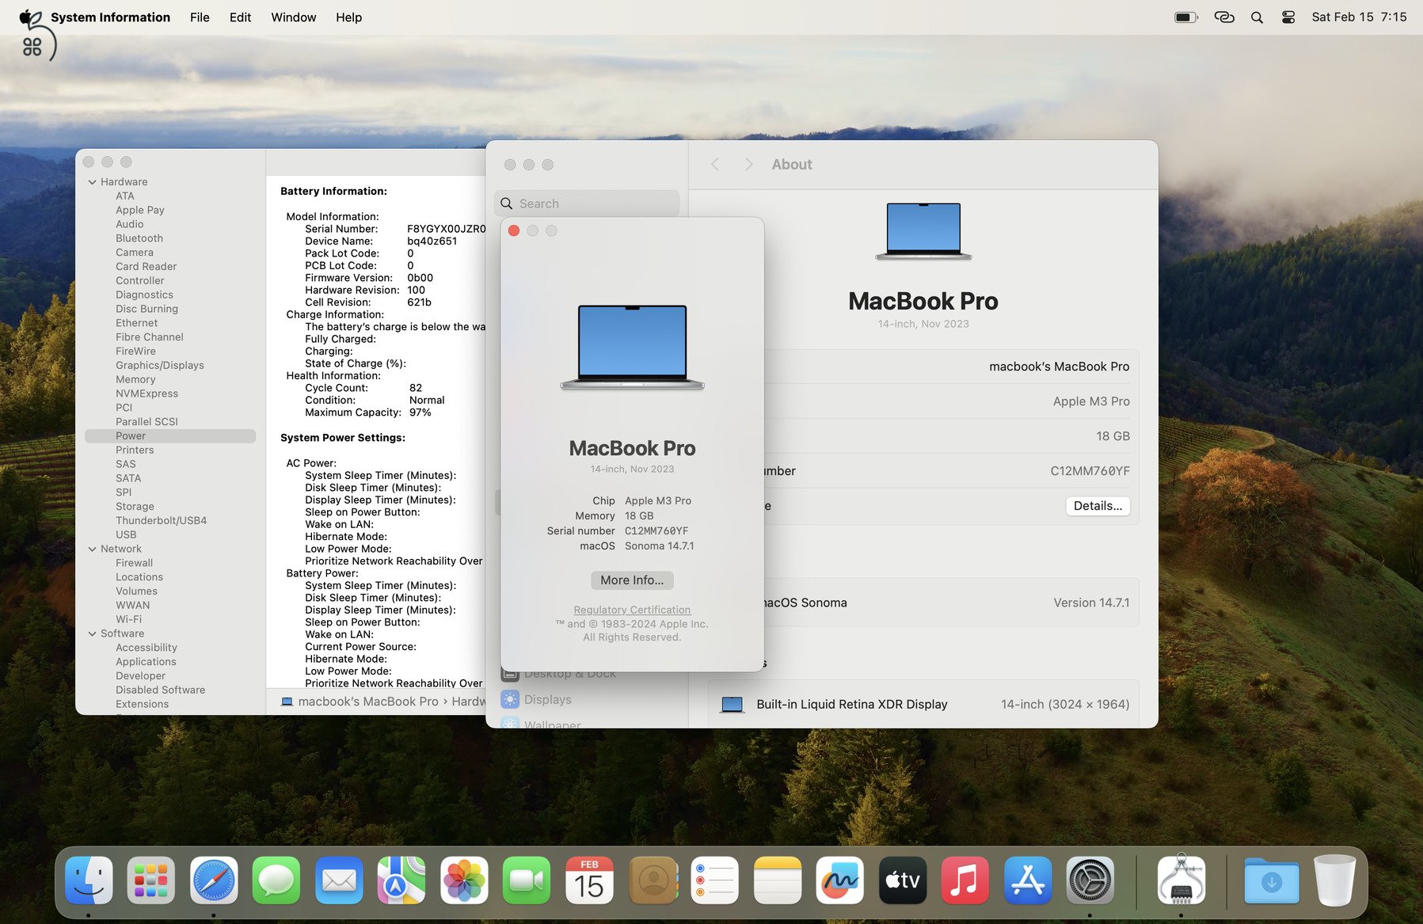Image resolution: width=1423 pixels, height=924 pixels.
Task: Collapse the Hardware section
Action: coord(93,182)
